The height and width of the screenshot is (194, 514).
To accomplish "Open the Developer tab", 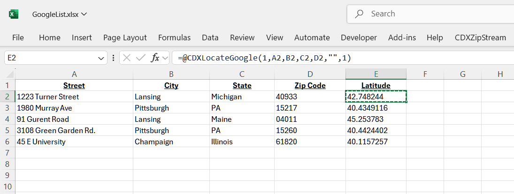I will coord(359,37).
